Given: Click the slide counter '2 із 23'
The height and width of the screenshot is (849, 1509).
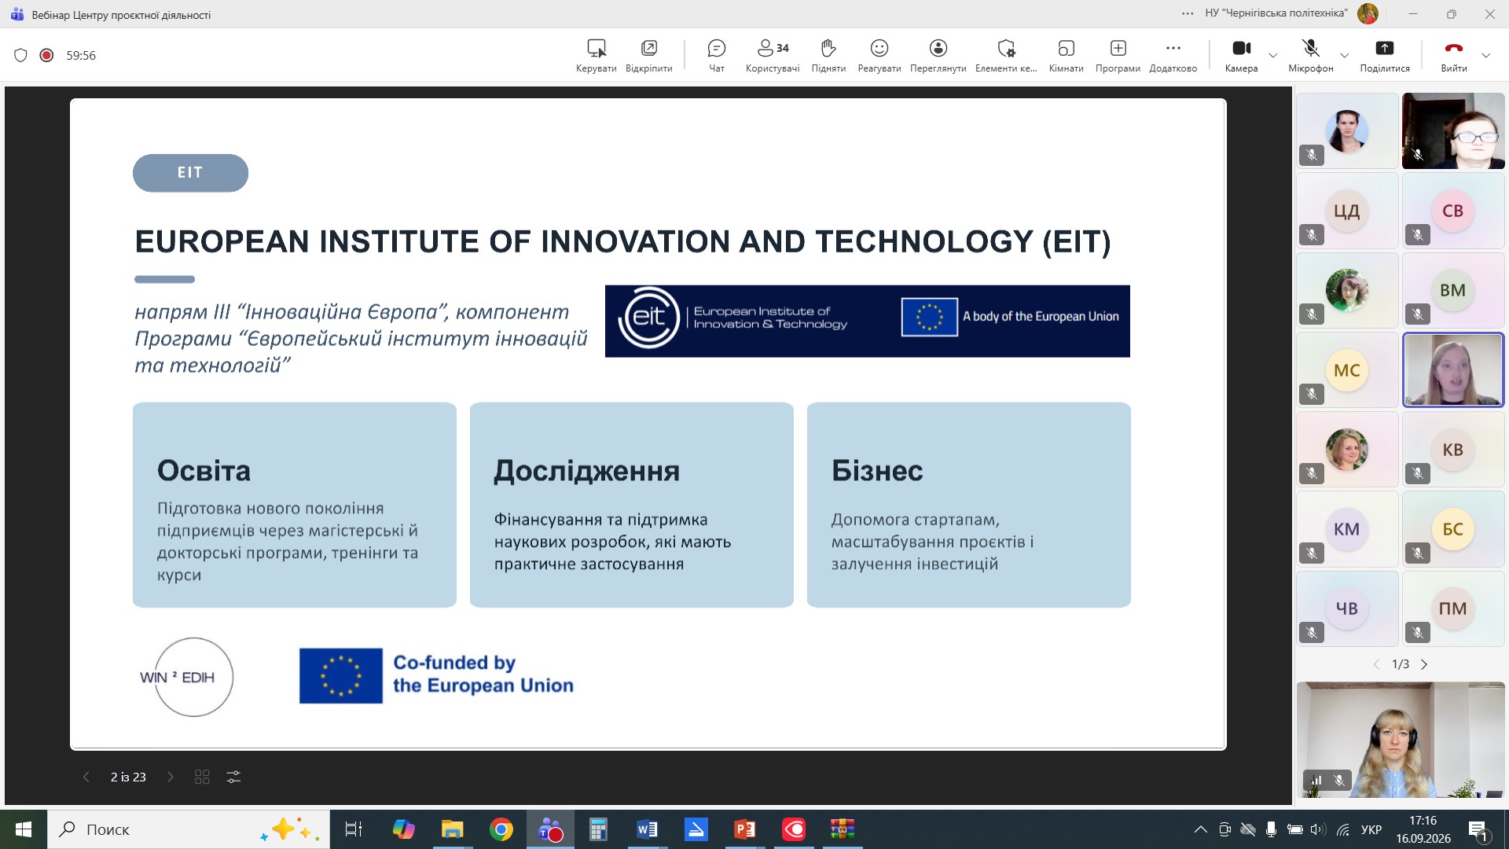Looking at the screenshot, I should [128, 777].
